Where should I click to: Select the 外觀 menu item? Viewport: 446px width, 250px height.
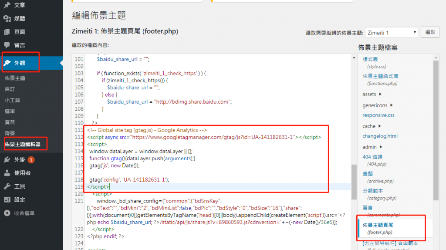coord(31,63)
